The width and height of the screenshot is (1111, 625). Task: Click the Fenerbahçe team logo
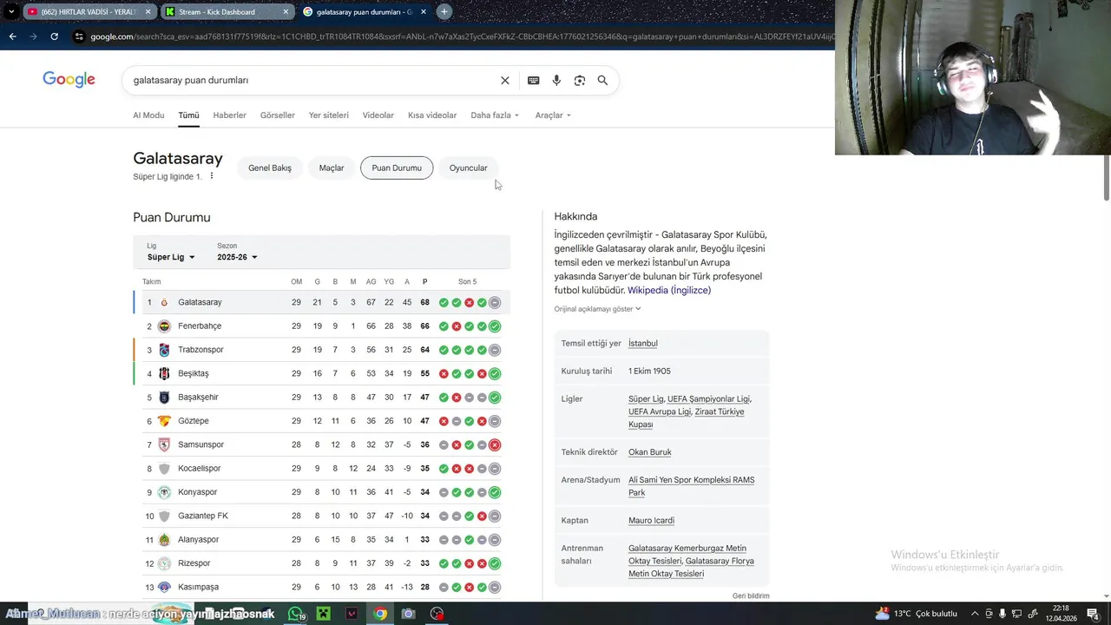164,326
